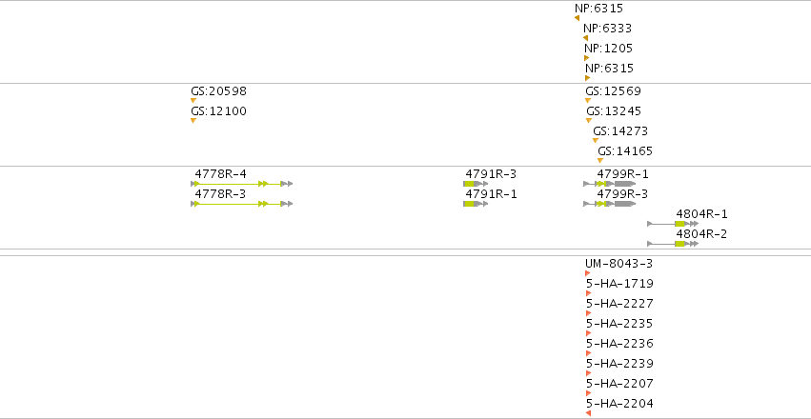Image resolution: width=811 pixels, height=419 pixels.
Task: Select the 4791R-3 transcript glyph
Action: [476, 184]
